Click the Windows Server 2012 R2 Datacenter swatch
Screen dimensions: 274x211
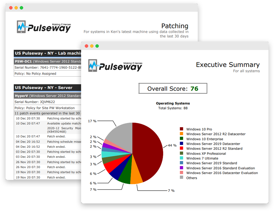pyautogui.click(x=182, y=134)
